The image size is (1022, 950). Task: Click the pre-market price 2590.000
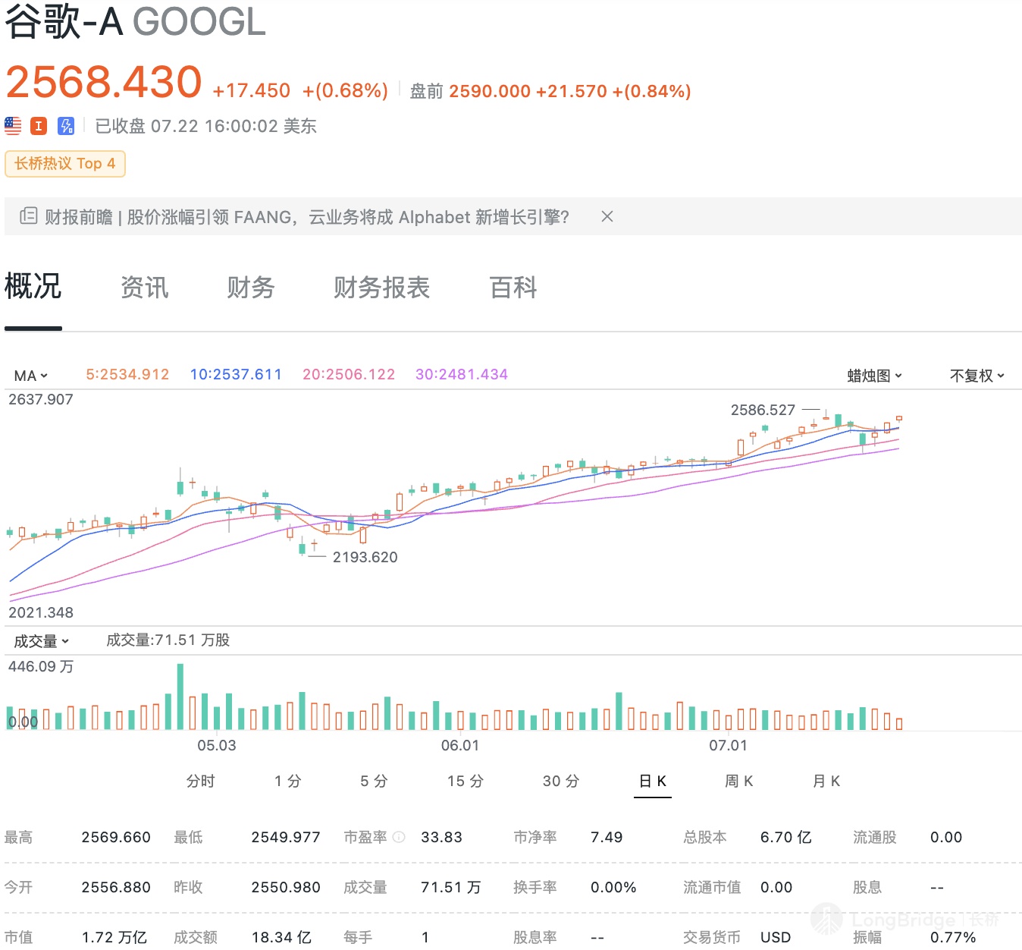click(490, 92)
